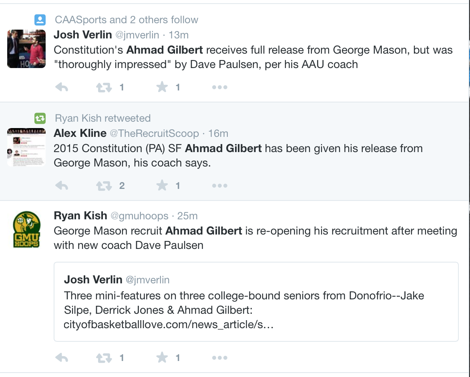Open Josh Verlin's profile avatar photo
The width and height of the screenshot is (470, 377).
pyautogui.click(x=26, y=49)
